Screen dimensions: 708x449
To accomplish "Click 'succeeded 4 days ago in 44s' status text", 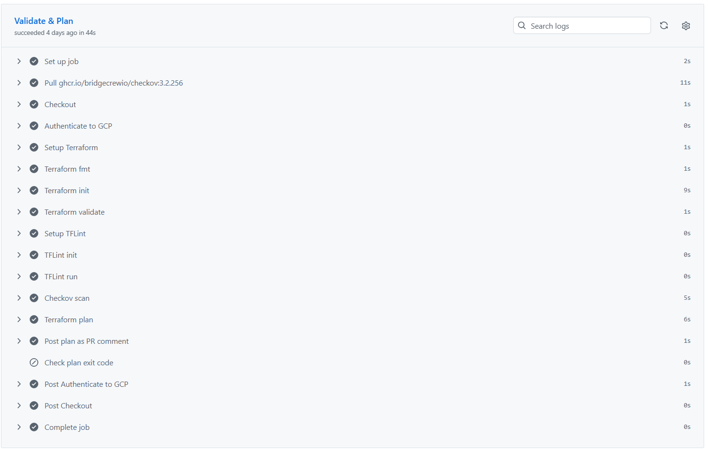I will click(55, 33).
